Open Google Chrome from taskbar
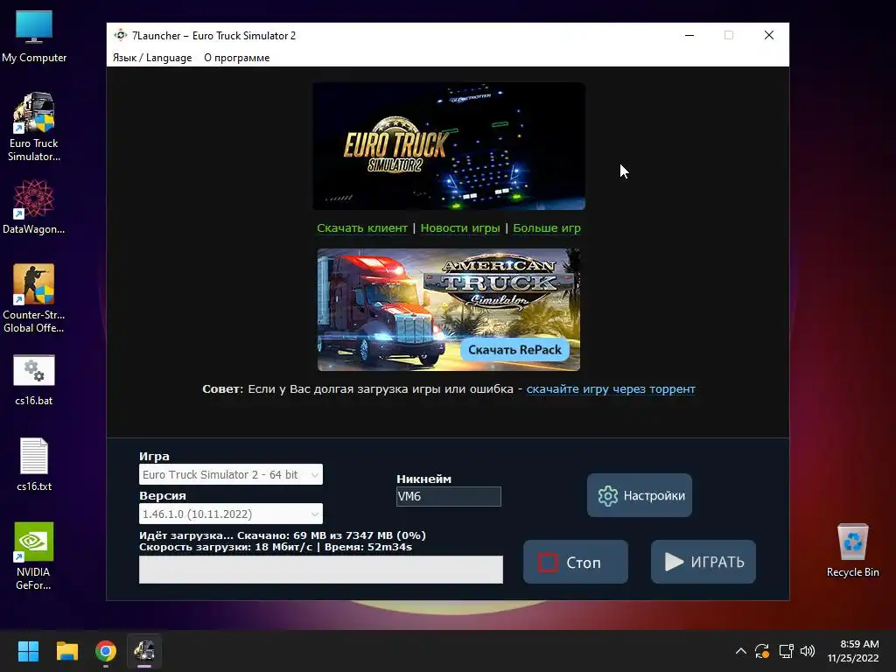The width and height of the screenshot is (896, 672). coord(106,651)
